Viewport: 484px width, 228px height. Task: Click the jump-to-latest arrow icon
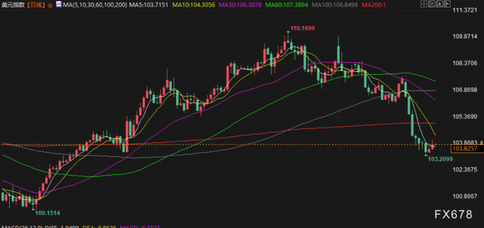pos(447,4)
